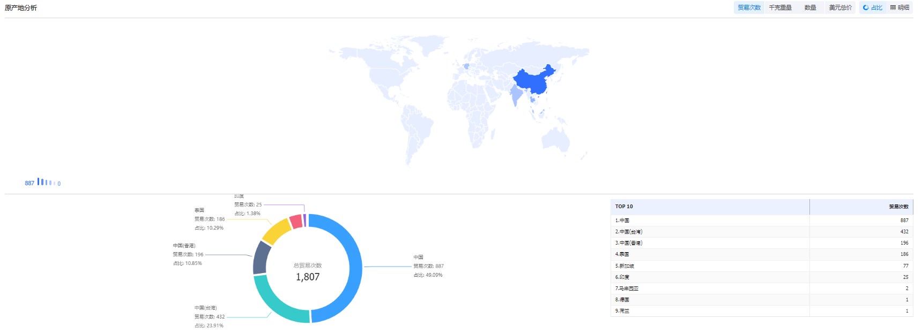Click the slate 中国(香港) donut segment

click(262, 257)
